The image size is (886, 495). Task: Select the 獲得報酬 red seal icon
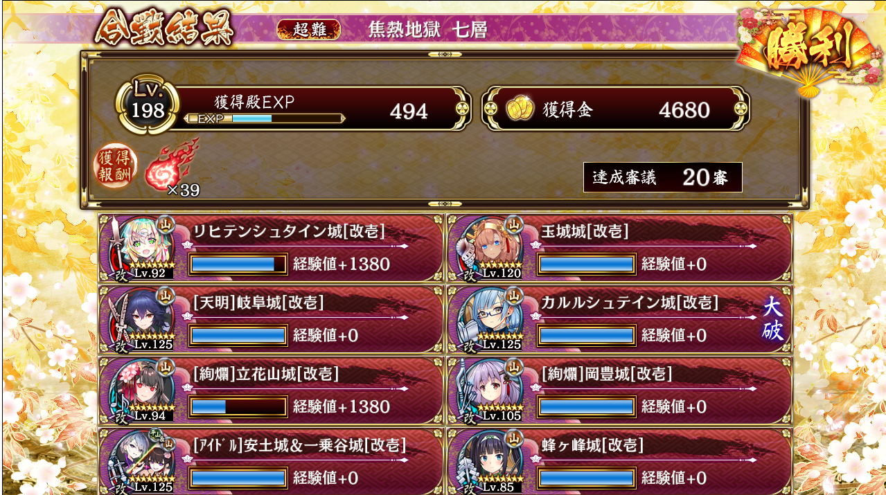coord(116,168)
